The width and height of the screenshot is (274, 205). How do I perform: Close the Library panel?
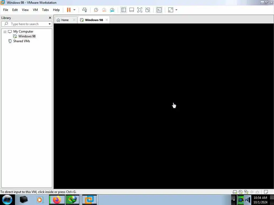50,18
